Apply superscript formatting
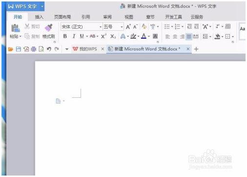247x177 pixels. coord(103,36)
